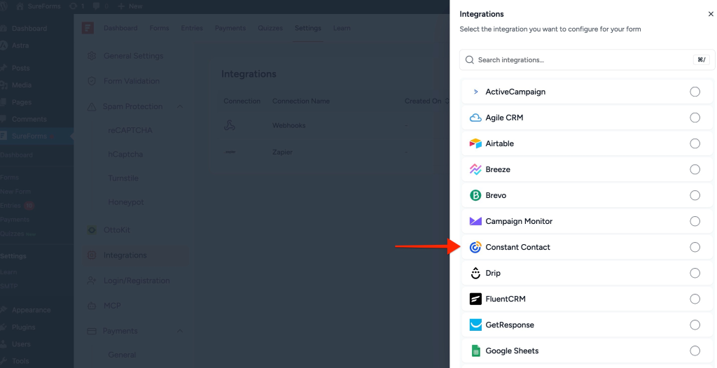Select the Airtable radio button
Image resolution: width=717 pixels, height=368 pixels.
pyautogui.click(x=695, y=143)
